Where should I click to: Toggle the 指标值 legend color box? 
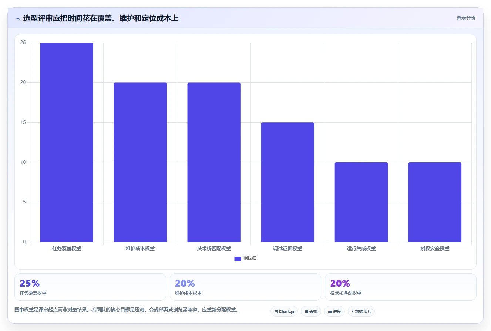tap(238, 259)
